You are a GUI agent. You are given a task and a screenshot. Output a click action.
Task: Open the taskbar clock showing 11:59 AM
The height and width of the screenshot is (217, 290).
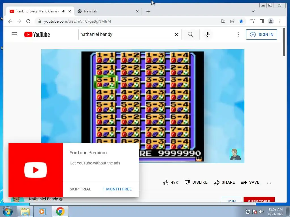click(x=276, y=211)
